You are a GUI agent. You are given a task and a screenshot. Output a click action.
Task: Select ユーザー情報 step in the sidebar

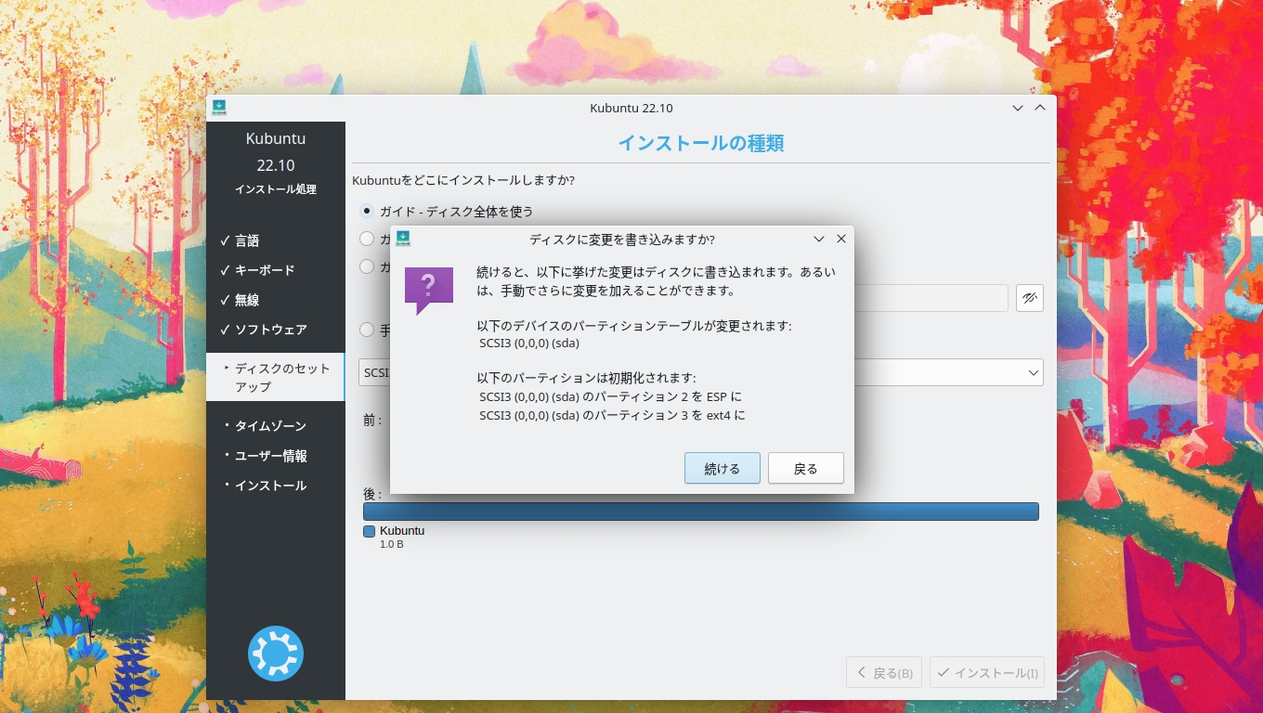coord(265,456)
